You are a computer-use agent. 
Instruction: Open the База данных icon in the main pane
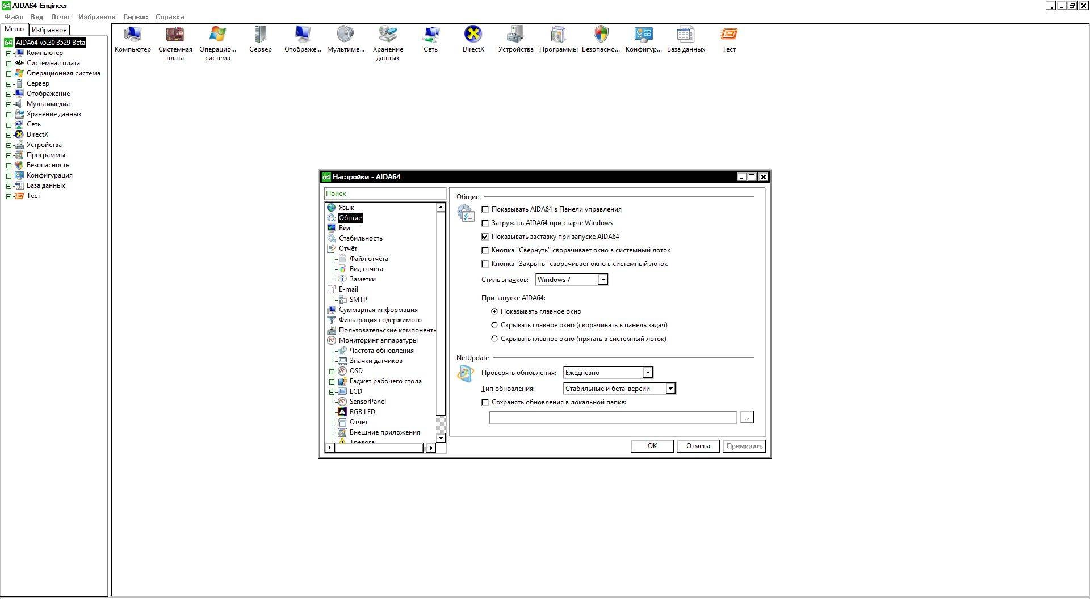[686, 39]
